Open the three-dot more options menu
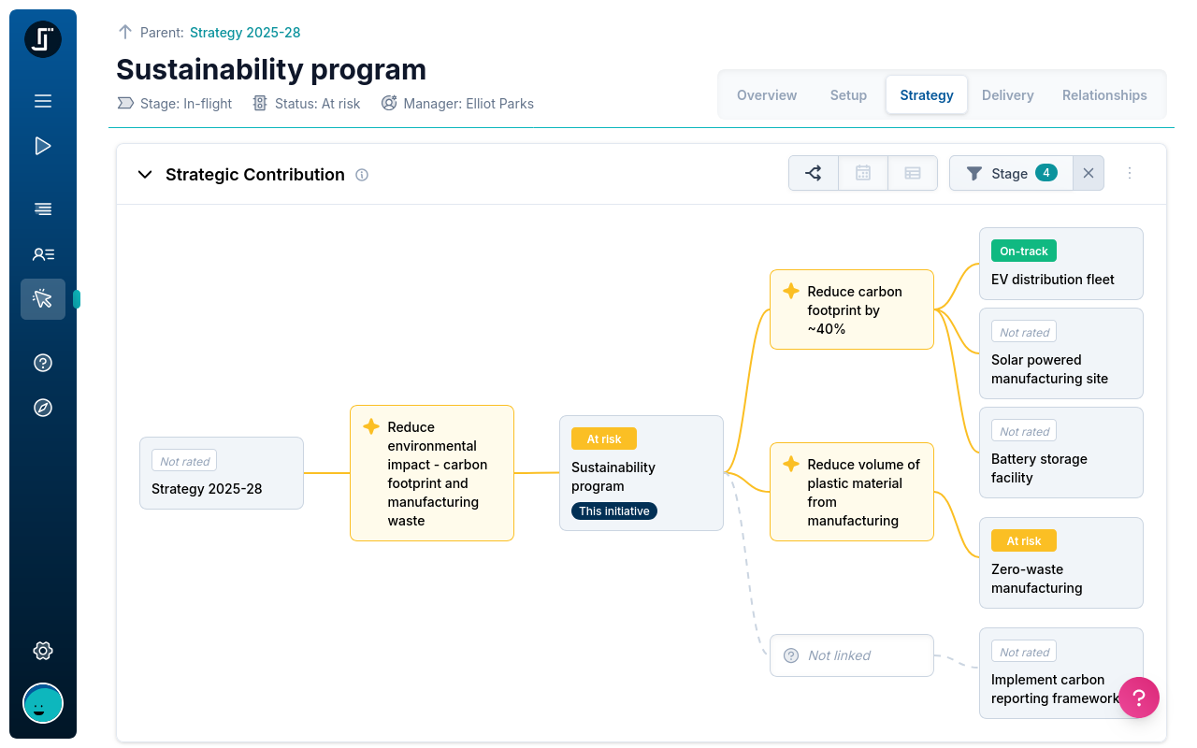 click(x=1130, y=173)
